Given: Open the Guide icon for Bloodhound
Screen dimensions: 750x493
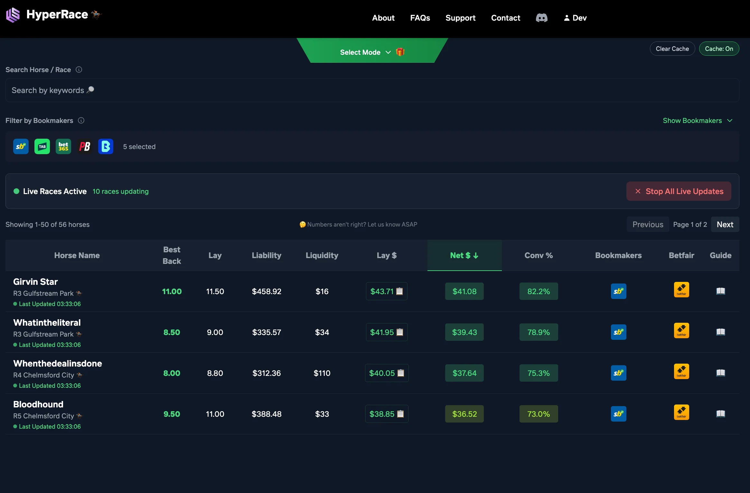Looking at the screenshot, I should (x=720, y=414).
